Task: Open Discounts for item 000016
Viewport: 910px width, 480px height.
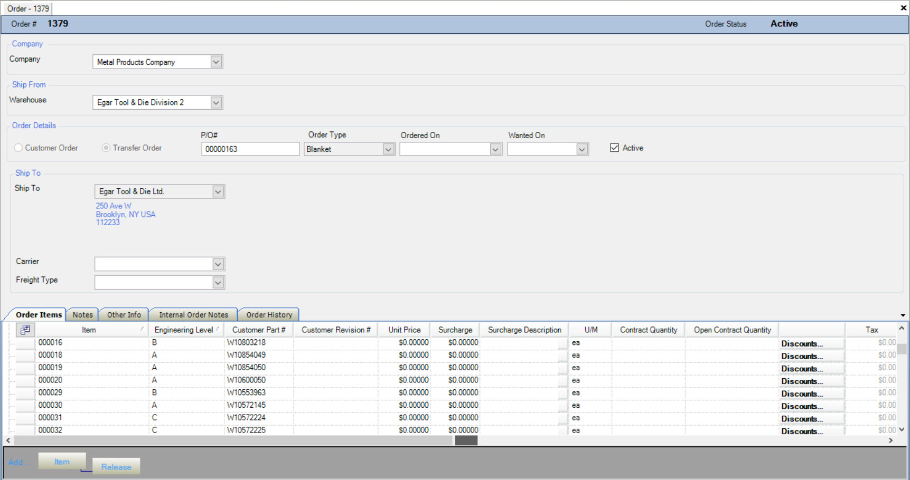Action: click(812, 343)
